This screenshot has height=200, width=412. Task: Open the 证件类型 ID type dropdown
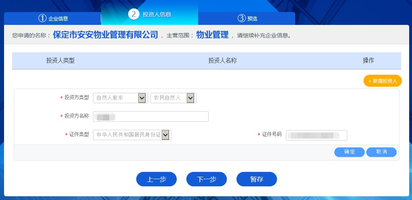coord(132,135)
